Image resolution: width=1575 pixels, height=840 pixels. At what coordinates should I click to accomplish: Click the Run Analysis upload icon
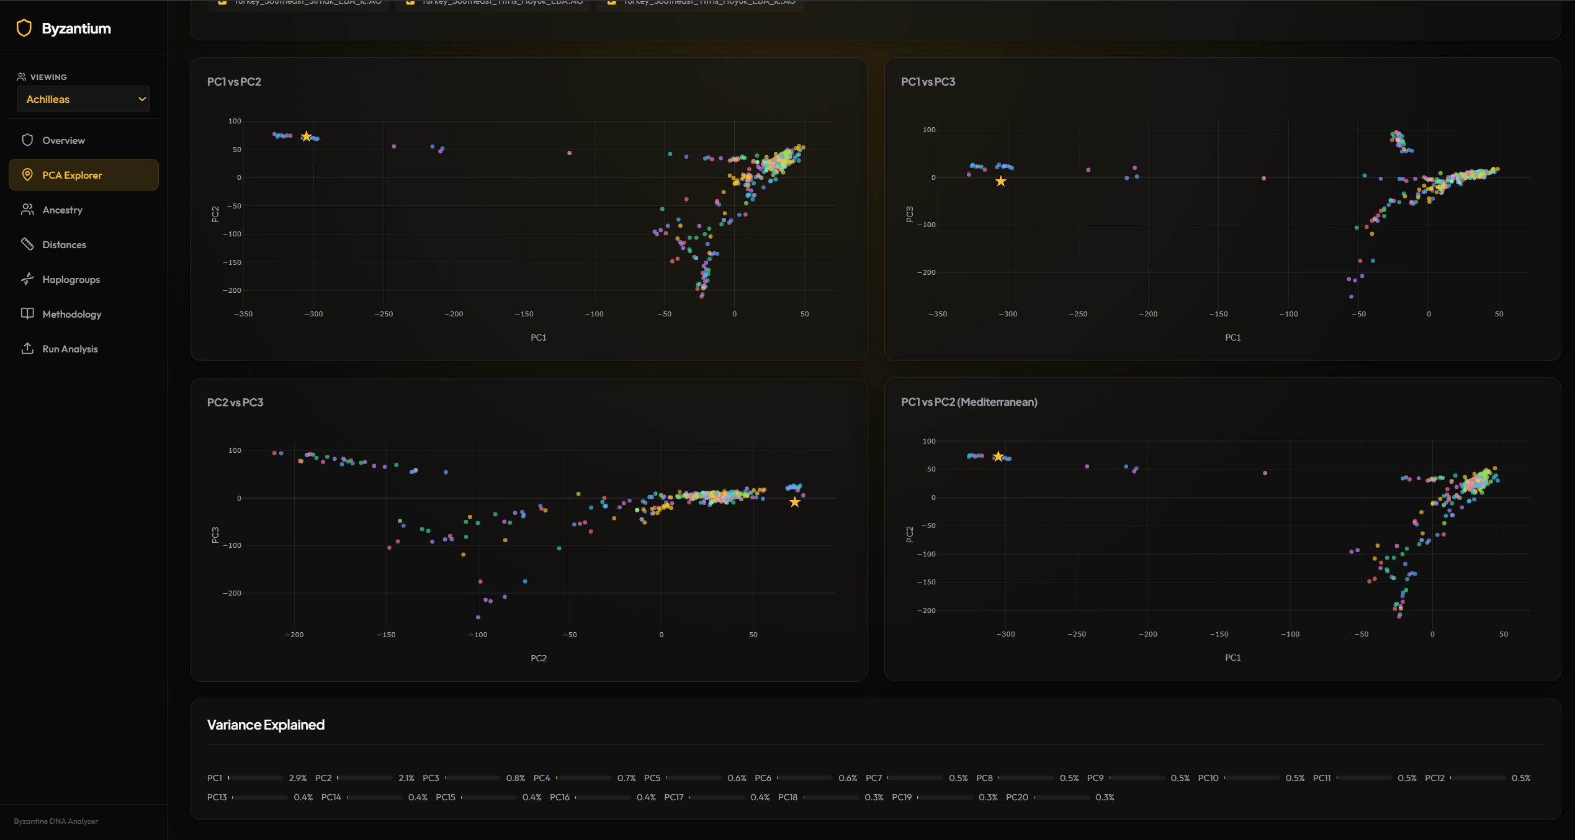[27, 348]
